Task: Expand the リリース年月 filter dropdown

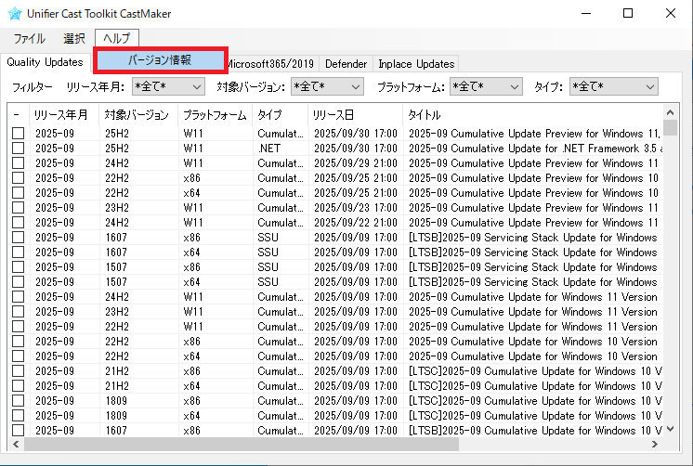Action: coord(168,86)
